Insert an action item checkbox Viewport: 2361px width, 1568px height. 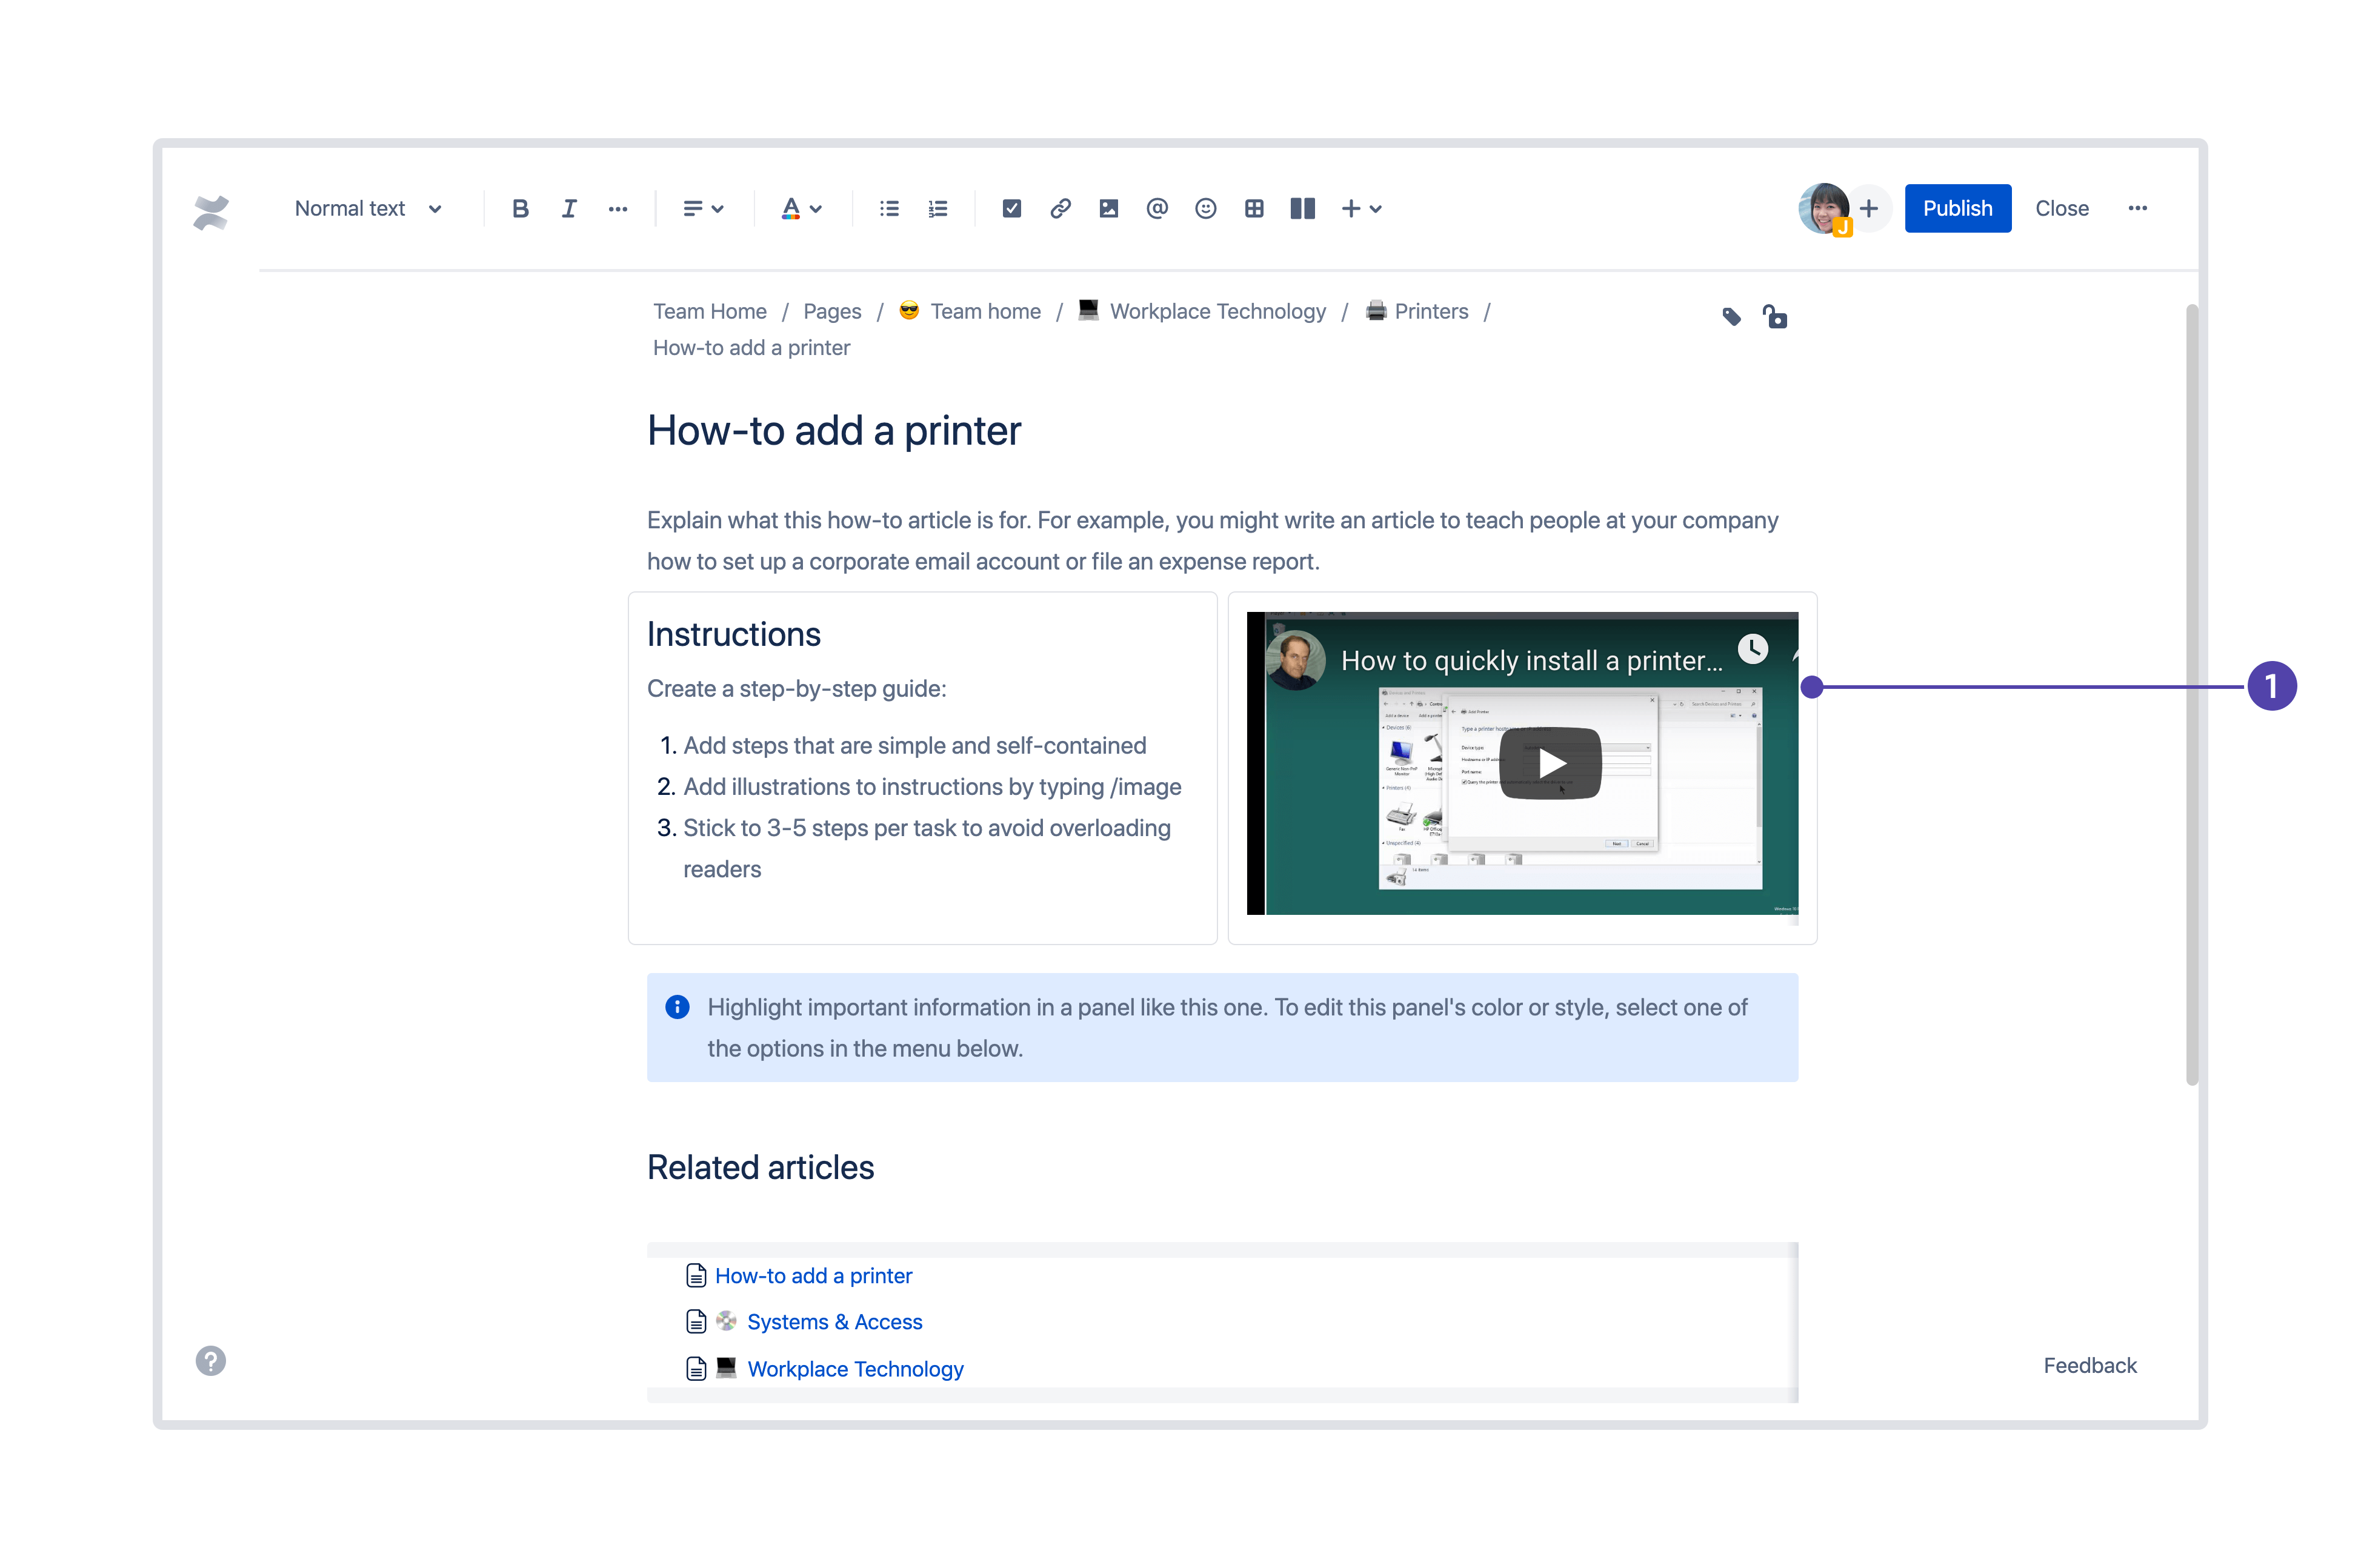(x=1011, y=209)
